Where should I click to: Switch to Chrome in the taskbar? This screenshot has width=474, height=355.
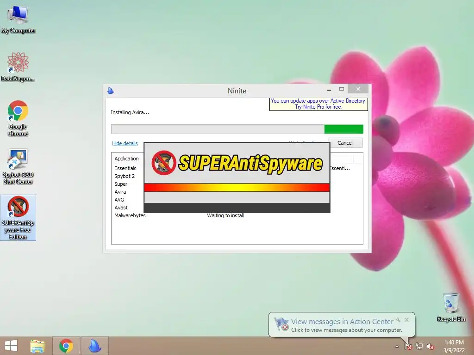(66, 346)
